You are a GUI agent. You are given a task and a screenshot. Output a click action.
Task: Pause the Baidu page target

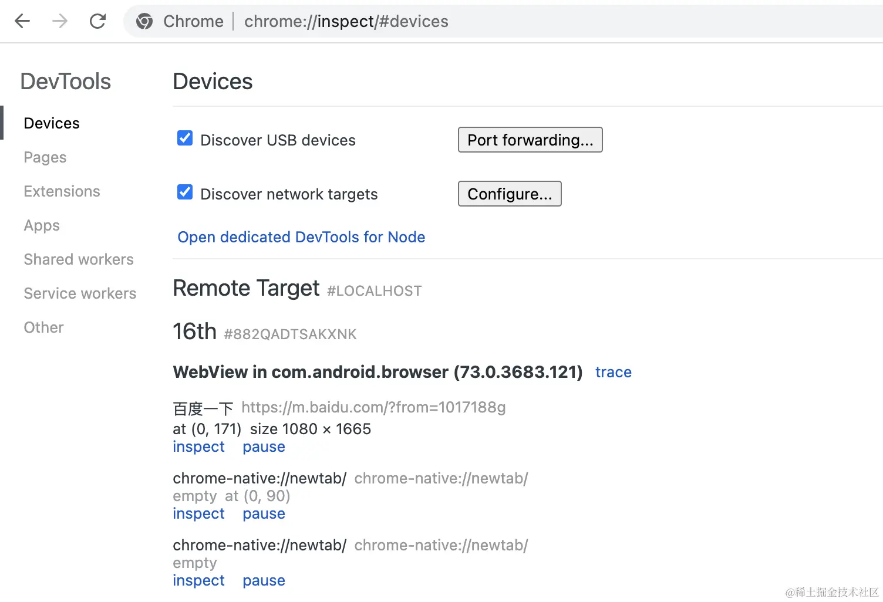(264, 447)
